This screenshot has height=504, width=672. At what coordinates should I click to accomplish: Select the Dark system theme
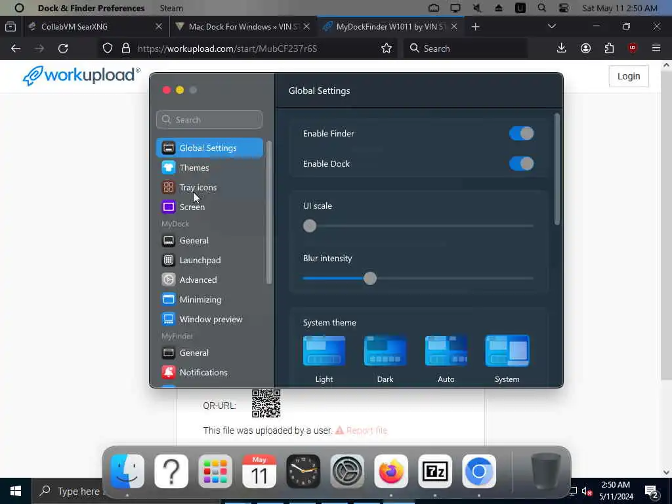click(x=385, y=351)
